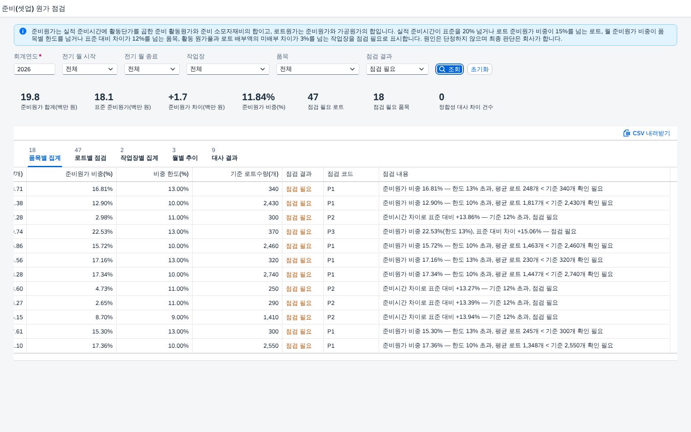
Task: Click the magnifier icon in the 조회 button
Action: [x=442, y=69]
